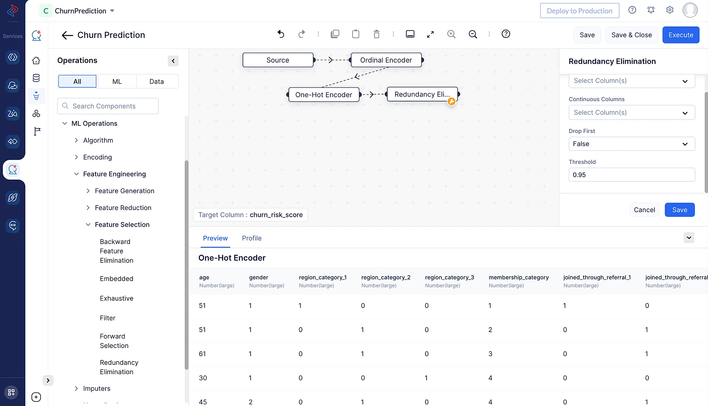This screenshot has width=708, height=406.
Task: Select the ML operations filter
Action: (x=117, y=81)
